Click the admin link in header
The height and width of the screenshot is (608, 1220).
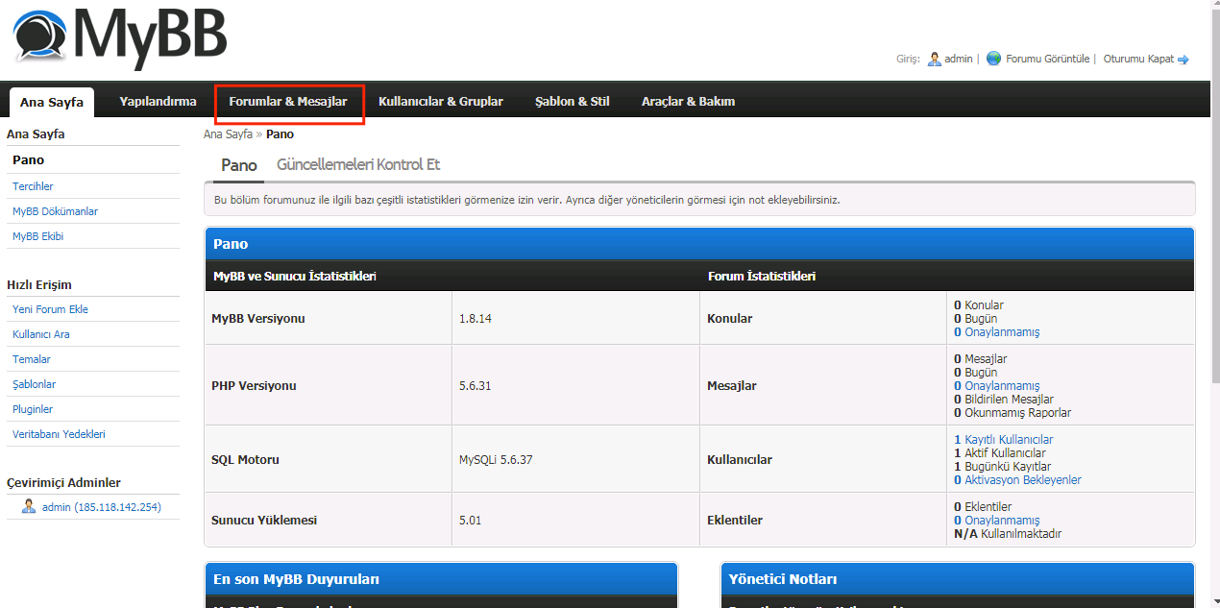point(959,59)
